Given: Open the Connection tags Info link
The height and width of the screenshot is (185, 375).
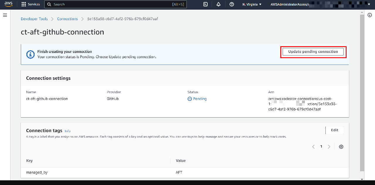Looking at the screenshot, I should click(x=67, y=131).
